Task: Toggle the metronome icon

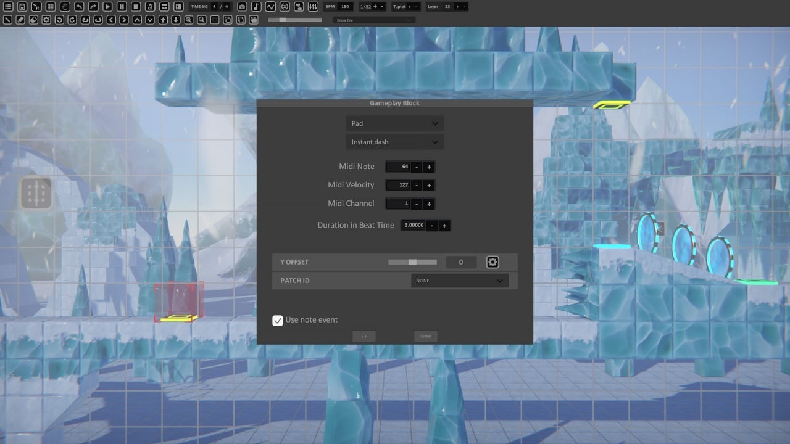Action: tap(151, 7)
